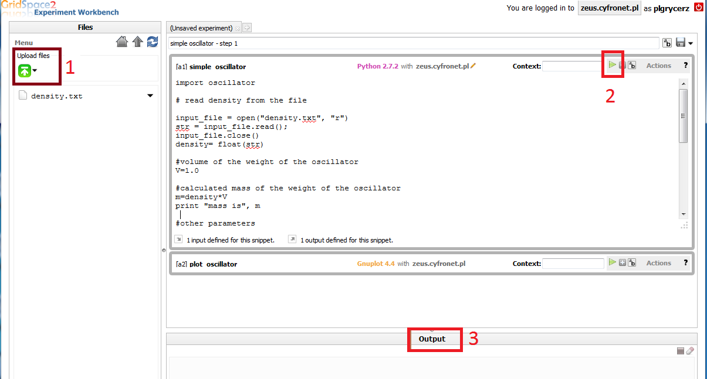Click the Context field of snippet a2
The image size is (707, 379).
[x=573, y=264]
